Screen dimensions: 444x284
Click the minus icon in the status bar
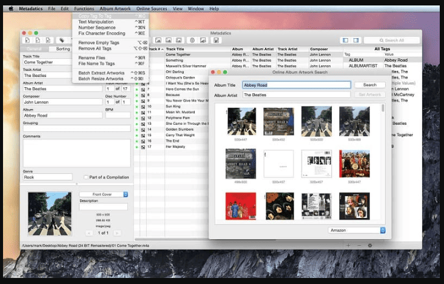tap(359, 246)
